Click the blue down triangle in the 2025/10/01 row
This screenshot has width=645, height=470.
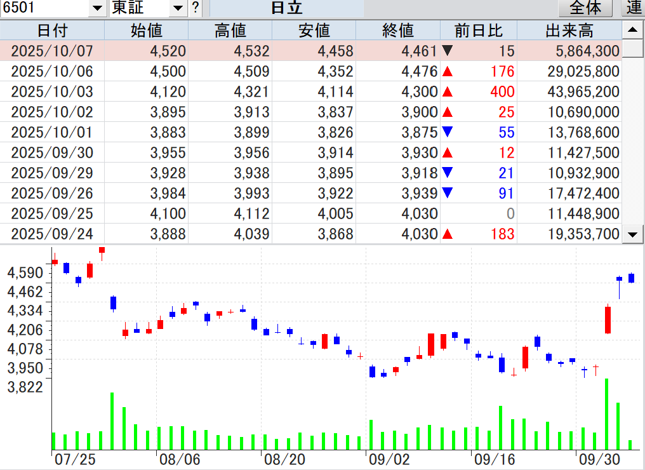[x=448, y=133]
